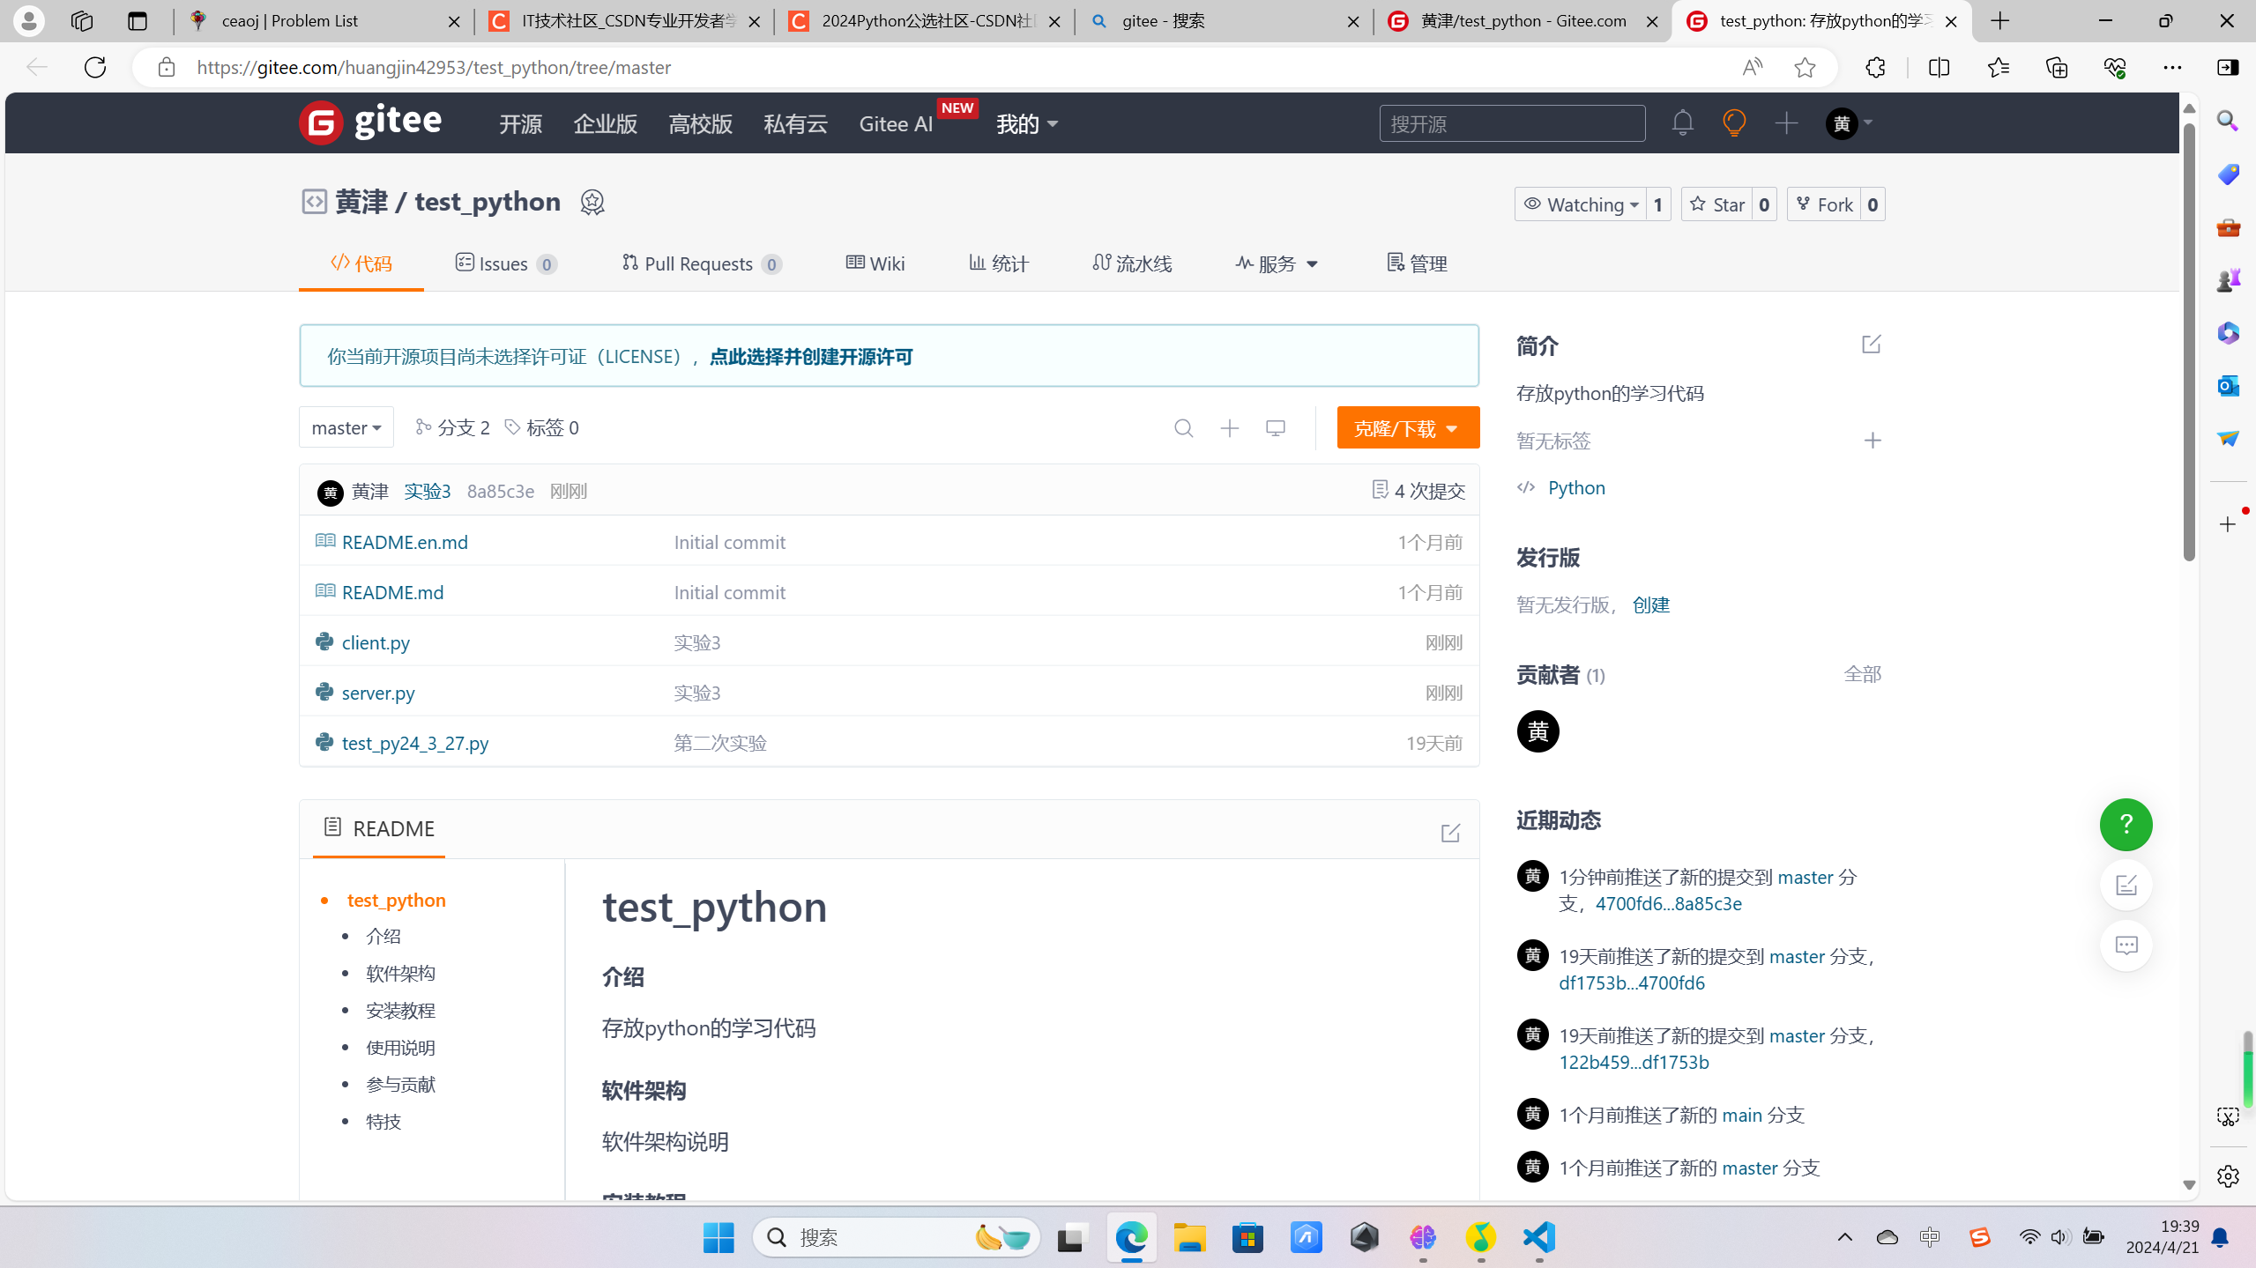Expand the 服务 dropdown tab

click(x=1277, y=263)
